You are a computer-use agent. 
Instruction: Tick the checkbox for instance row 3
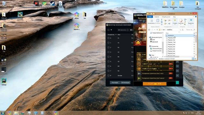(108, 52)
